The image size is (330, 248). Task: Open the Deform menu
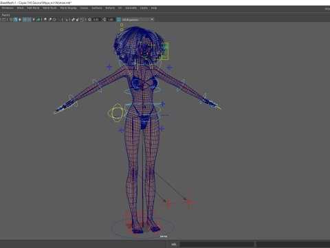[110, 8]
